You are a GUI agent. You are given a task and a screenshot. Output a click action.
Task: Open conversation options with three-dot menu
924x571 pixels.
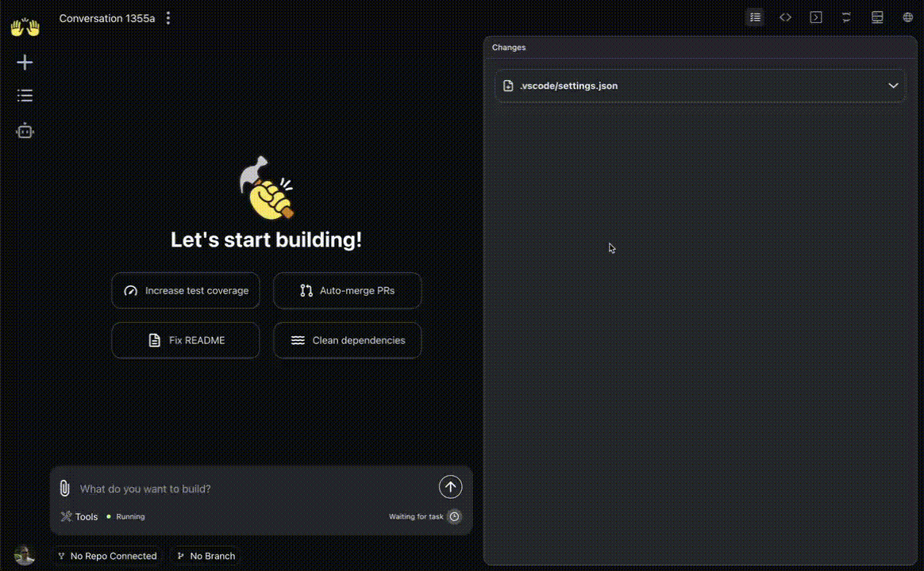coord(167,17)
